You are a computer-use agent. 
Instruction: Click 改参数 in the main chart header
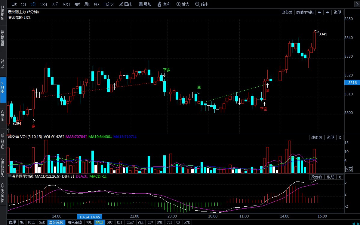(x=287, y=12)
